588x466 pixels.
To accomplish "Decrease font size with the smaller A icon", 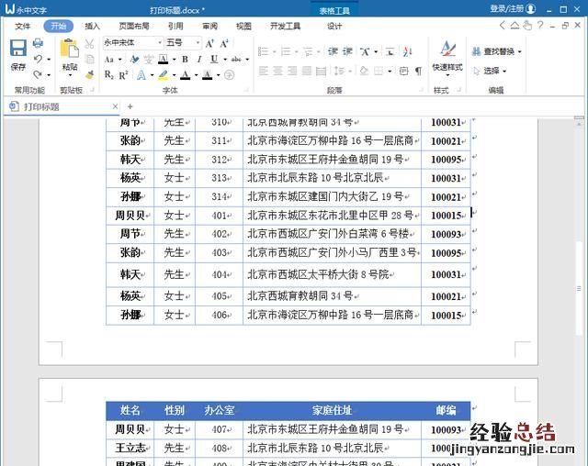I will coord(224,44).
